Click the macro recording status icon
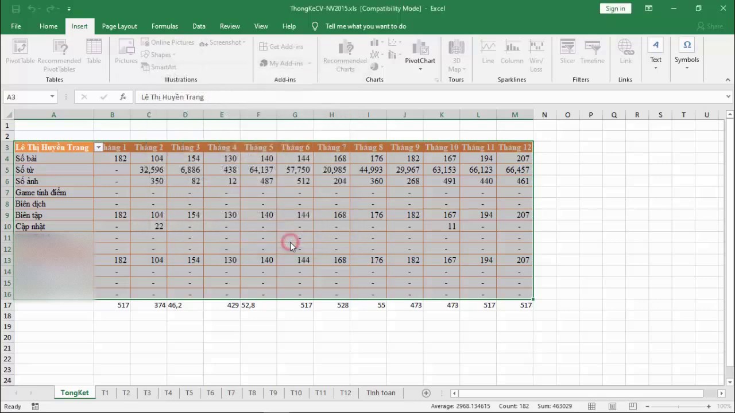The width and height of the screenshot is (735, 413). [35, 406]
